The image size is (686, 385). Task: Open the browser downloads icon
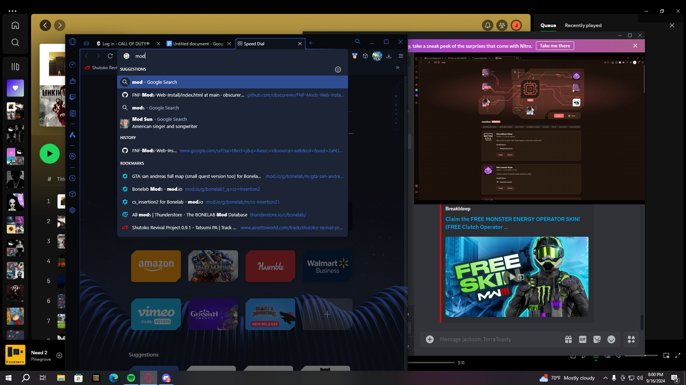[389, 56]
